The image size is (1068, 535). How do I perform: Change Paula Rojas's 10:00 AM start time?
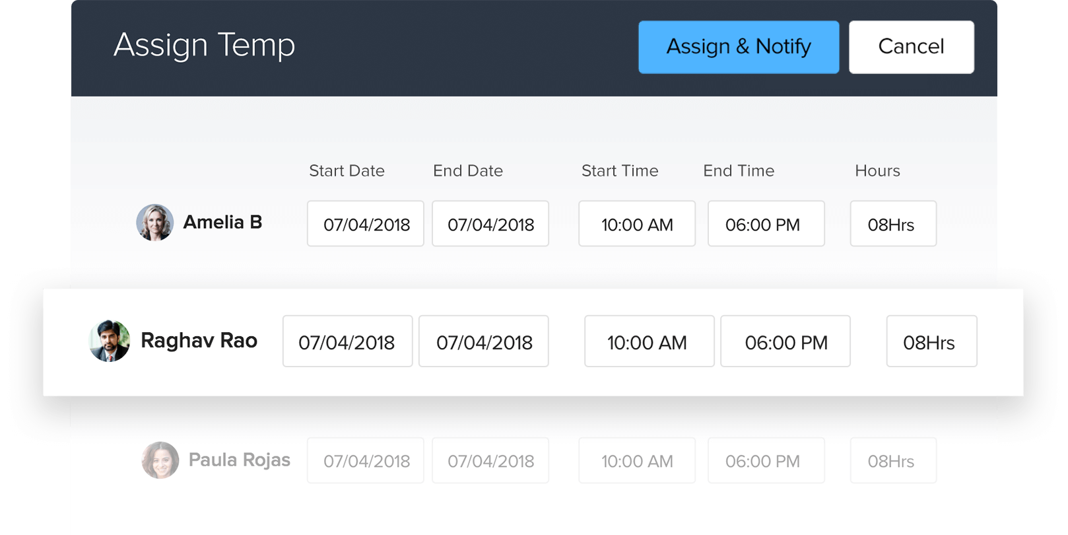coord(637,460)
